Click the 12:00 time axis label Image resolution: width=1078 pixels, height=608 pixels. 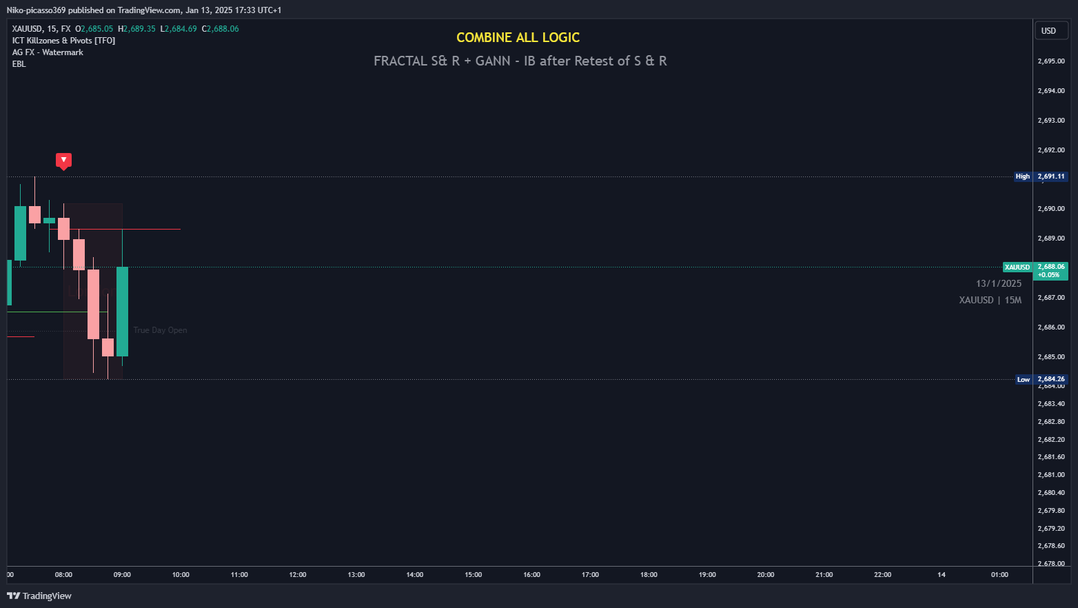point(298,575)
